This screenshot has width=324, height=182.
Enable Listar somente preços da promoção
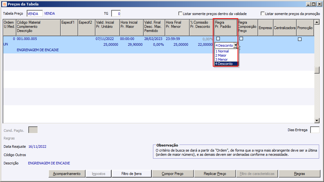pyautogui.click(x=262, y=13)
